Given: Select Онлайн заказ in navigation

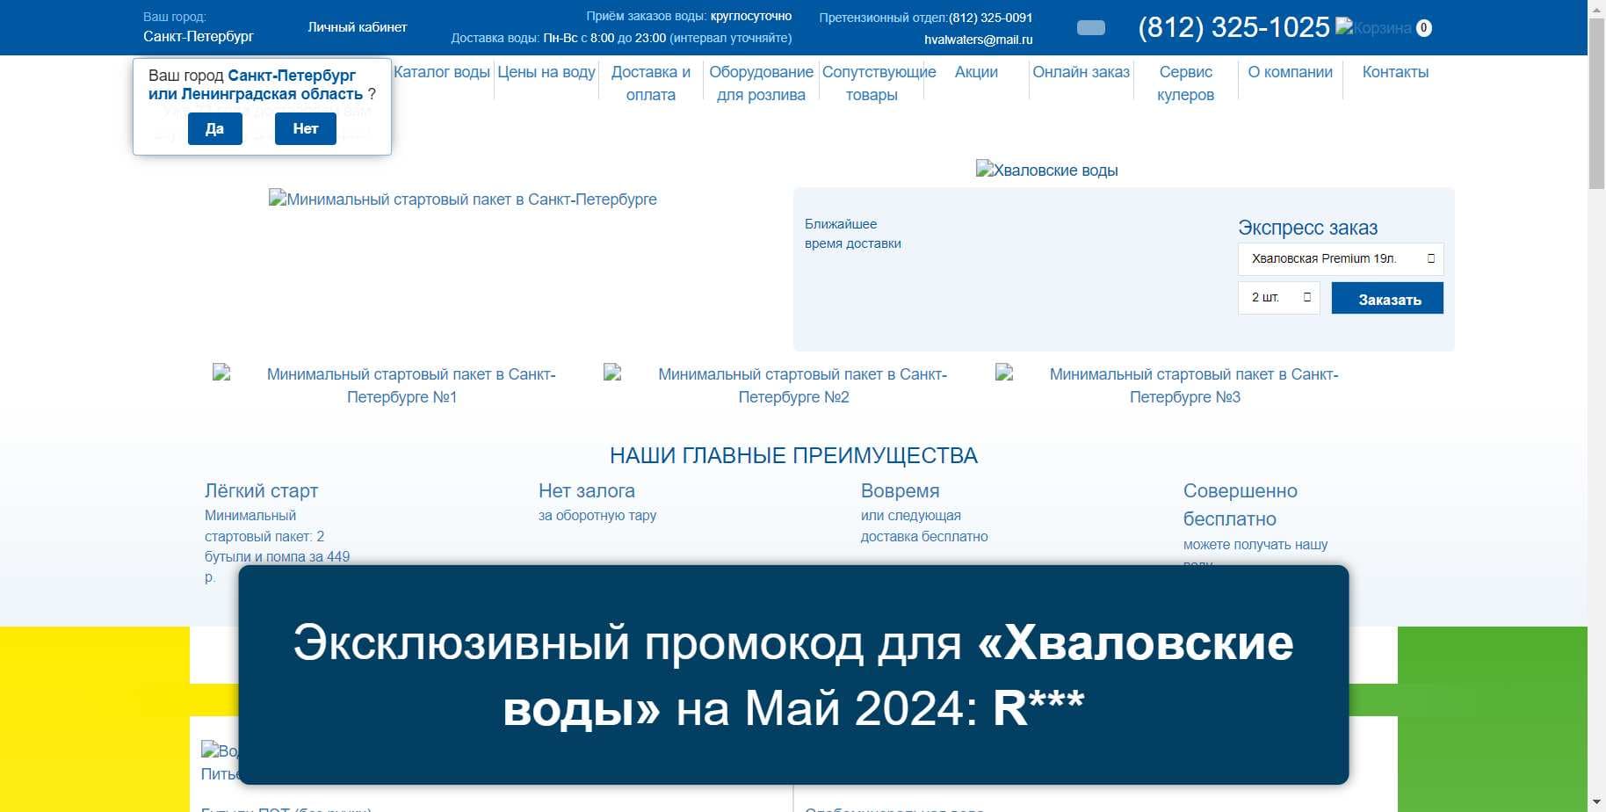Looking at the screenshot, I should (1081, 72).
